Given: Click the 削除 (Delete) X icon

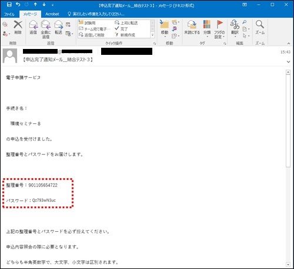Looking at the screenshot, I should point(18,25).
